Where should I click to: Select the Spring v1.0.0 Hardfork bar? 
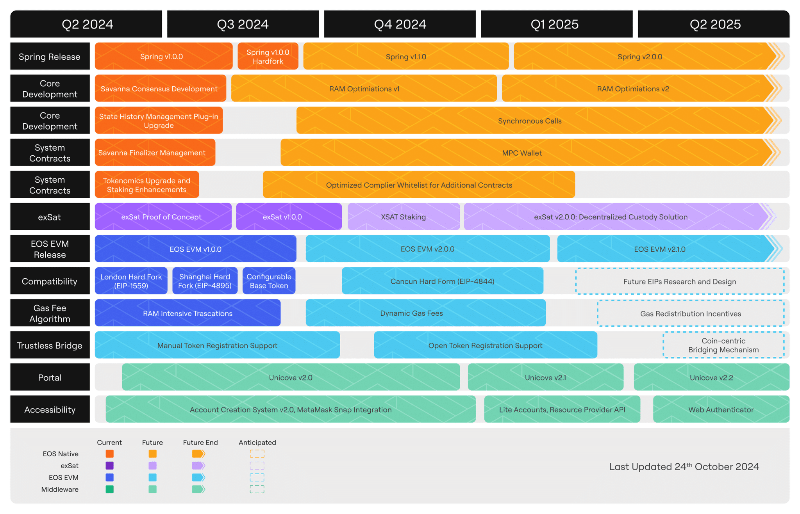[268, 57]
